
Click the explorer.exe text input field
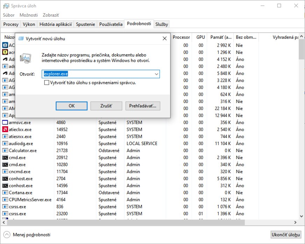98,74
